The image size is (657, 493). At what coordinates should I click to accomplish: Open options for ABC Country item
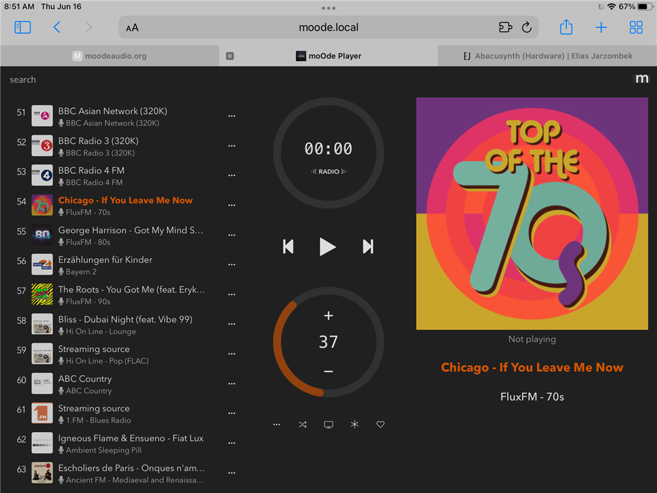(x=232, y=383)
